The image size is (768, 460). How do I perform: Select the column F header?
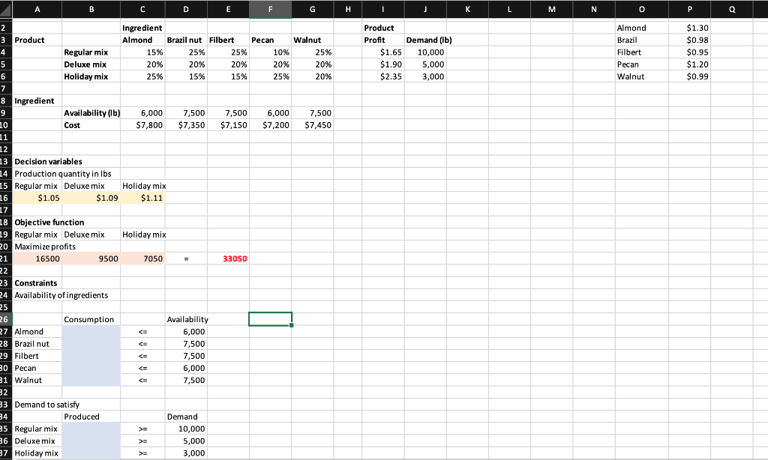click(271, 9)
